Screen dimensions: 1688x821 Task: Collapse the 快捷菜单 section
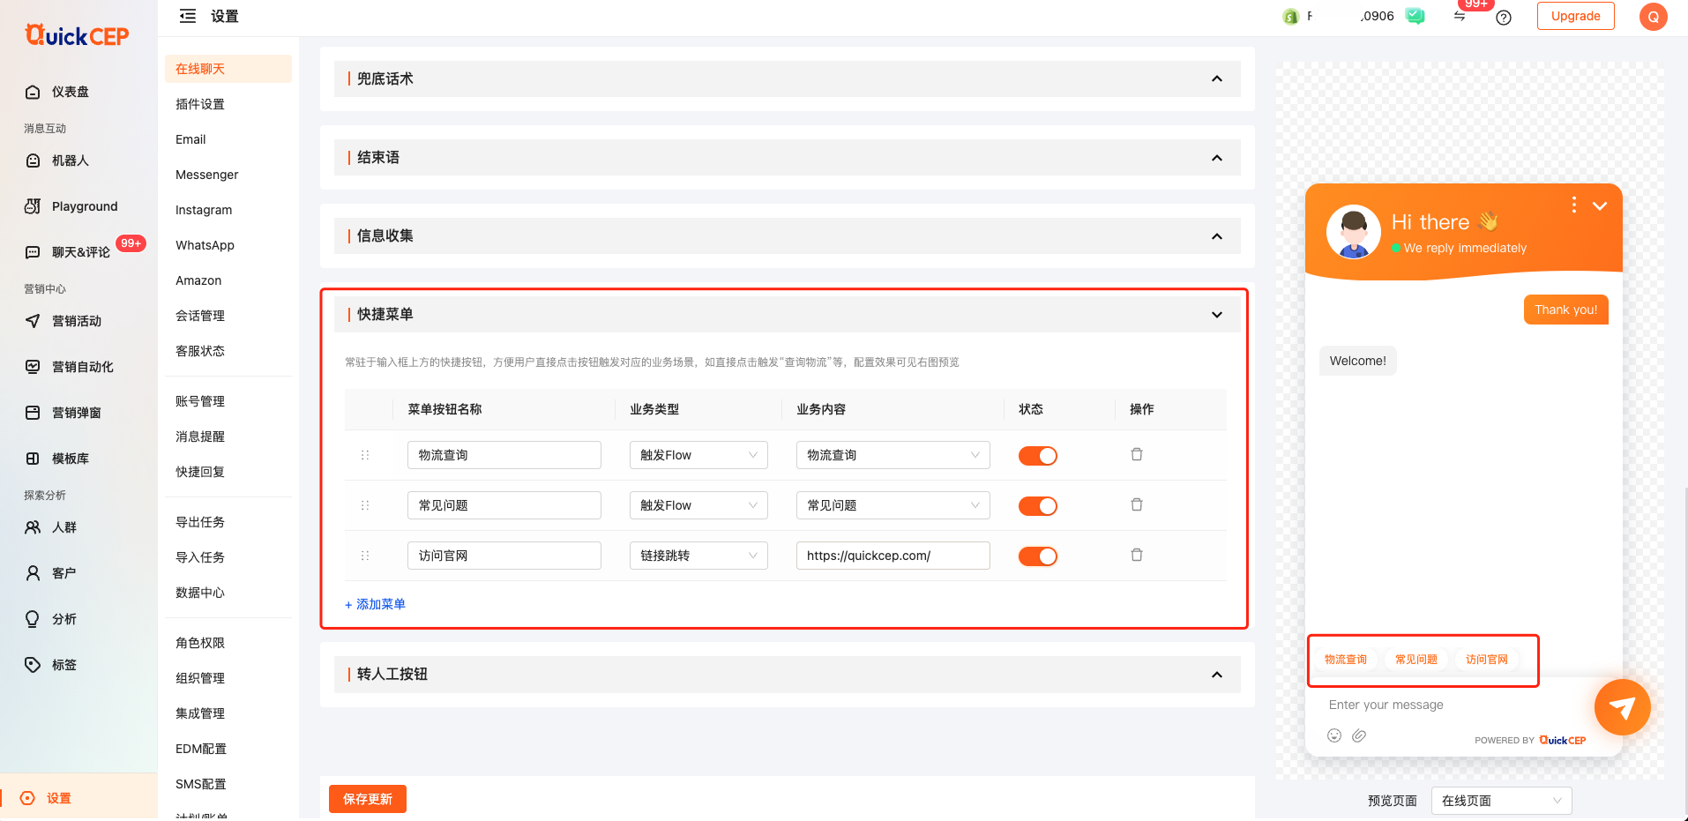click(x=1217, y=315)
